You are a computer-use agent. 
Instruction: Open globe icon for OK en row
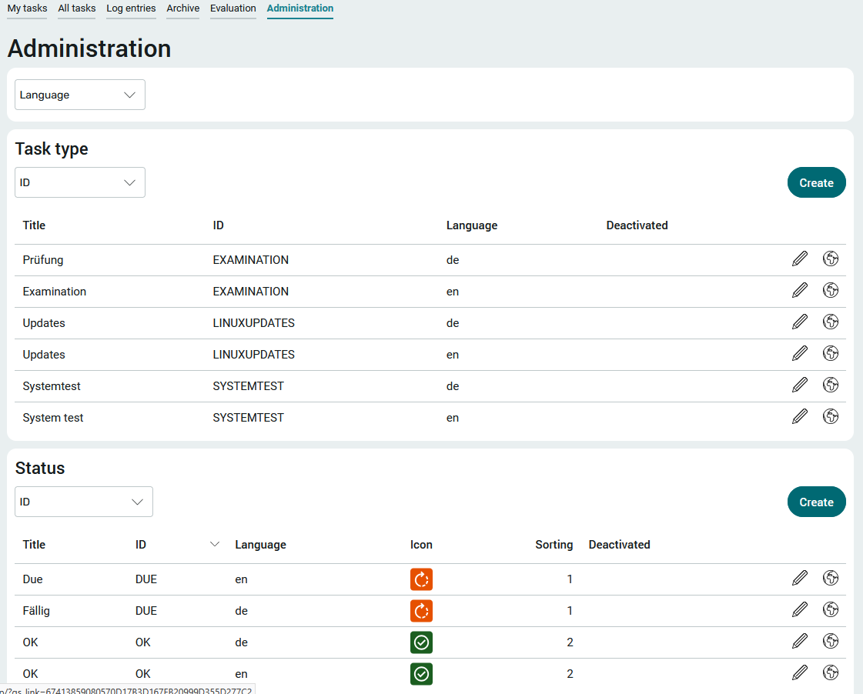[x=831, y=672]
